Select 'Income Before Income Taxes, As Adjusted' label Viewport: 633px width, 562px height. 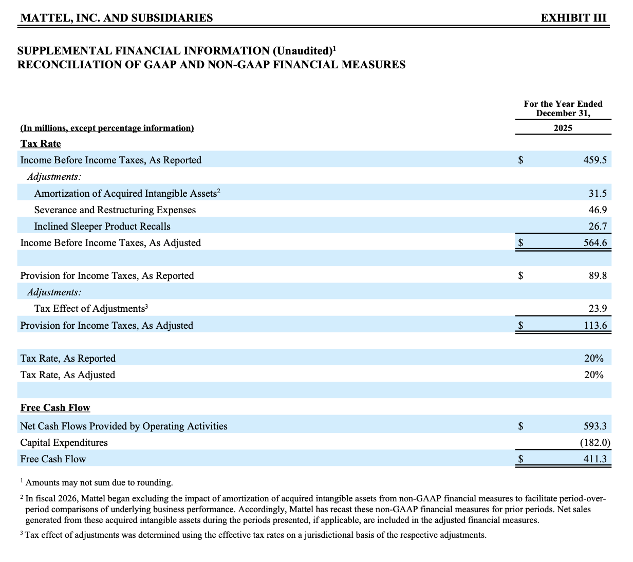pyautogui.click(x=110, y=243)
